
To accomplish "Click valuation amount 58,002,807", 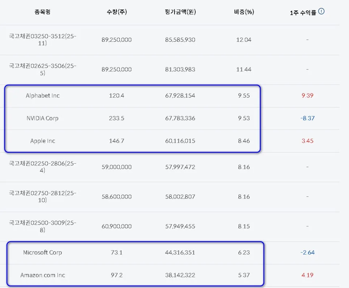I will (180, 197).
